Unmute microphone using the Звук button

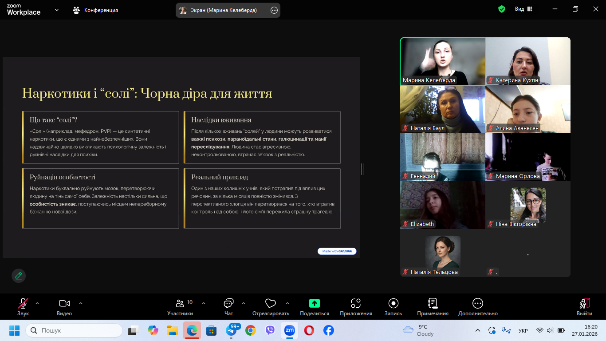pyautogui.click(x=23, y=304)
